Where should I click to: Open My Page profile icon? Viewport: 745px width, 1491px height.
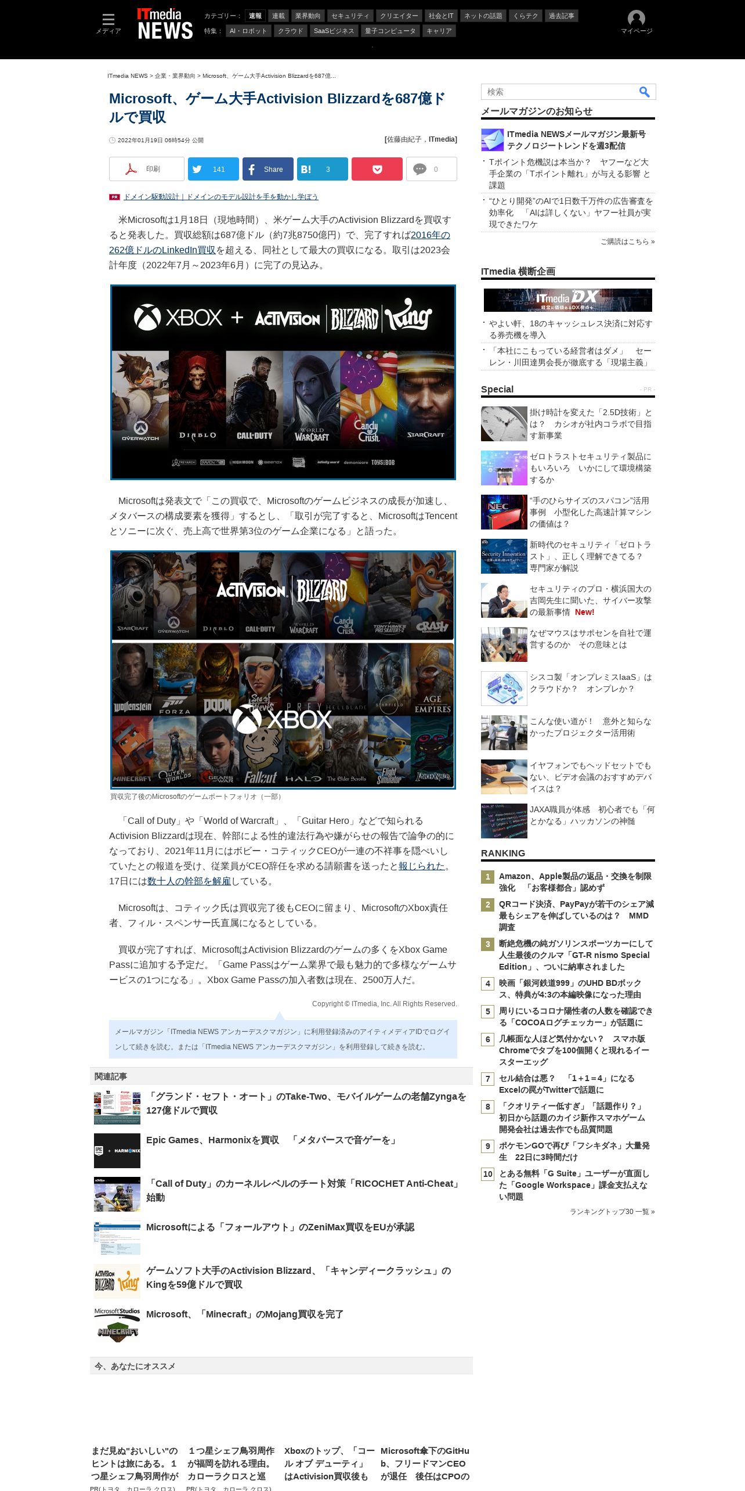point(636,22)
